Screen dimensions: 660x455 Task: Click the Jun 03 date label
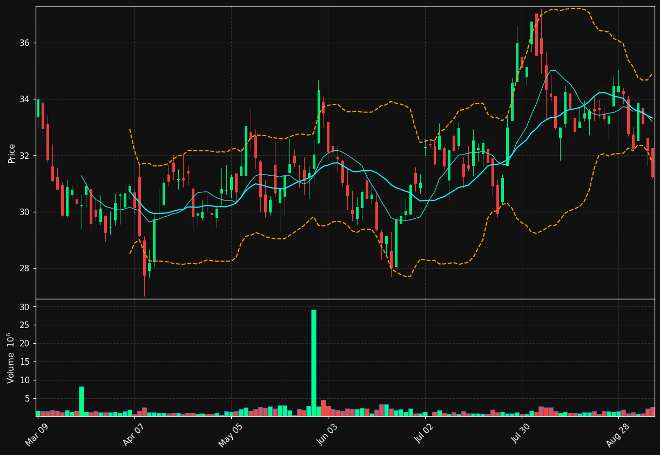click(x=327, y=434)
